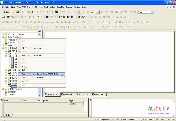Click the Open file folder icon
The height and width of the screenshot is (121, 176).
(8, 12)
